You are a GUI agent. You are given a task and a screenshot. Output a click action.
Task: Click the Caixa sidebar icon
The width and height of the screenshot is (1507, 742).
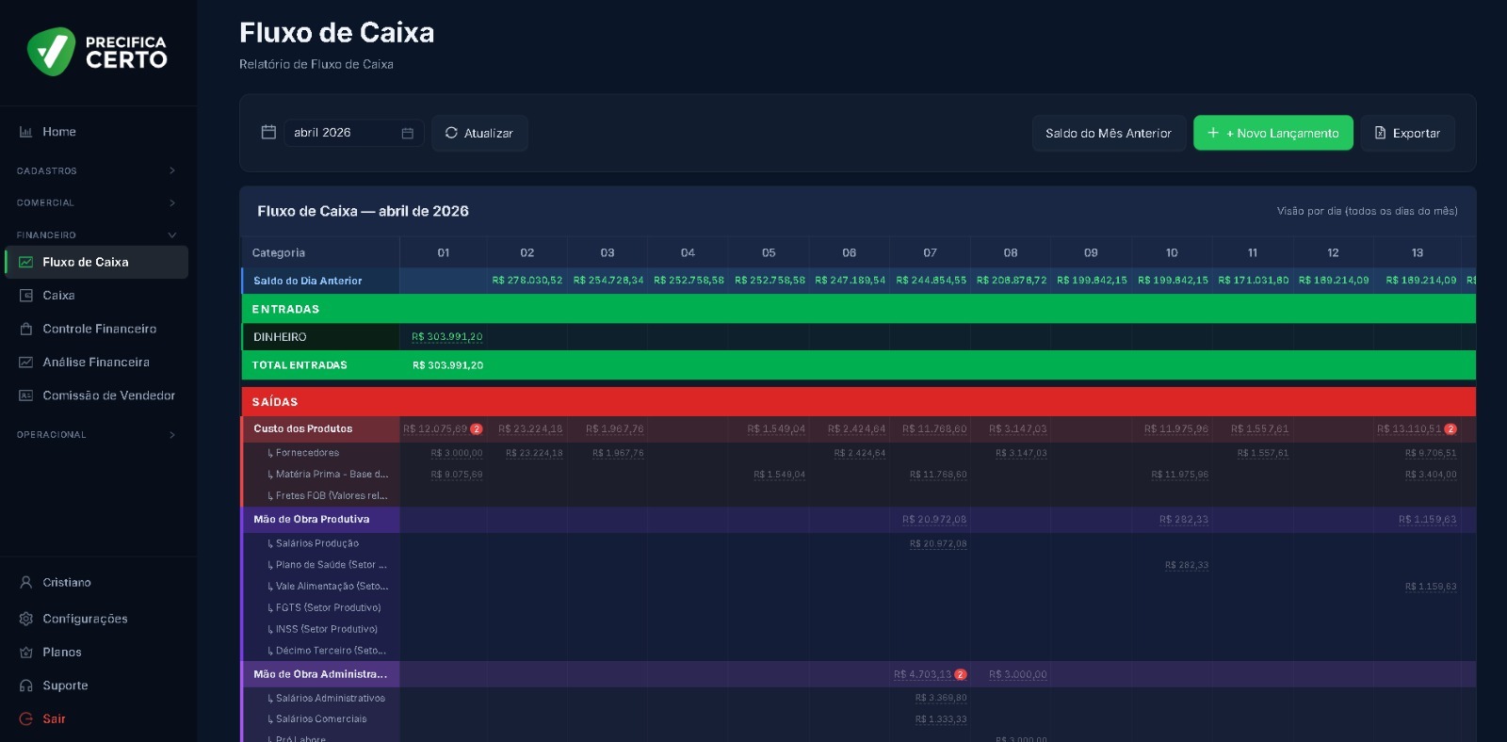[25, 296]
